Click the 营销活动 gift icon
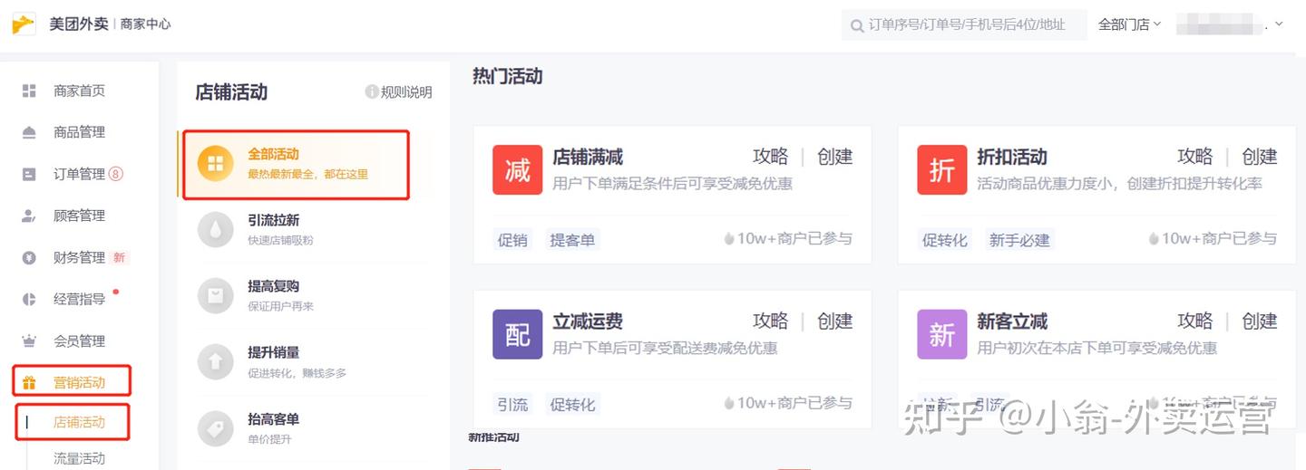This screenshot has height=470, width=1306. (29, 382)
